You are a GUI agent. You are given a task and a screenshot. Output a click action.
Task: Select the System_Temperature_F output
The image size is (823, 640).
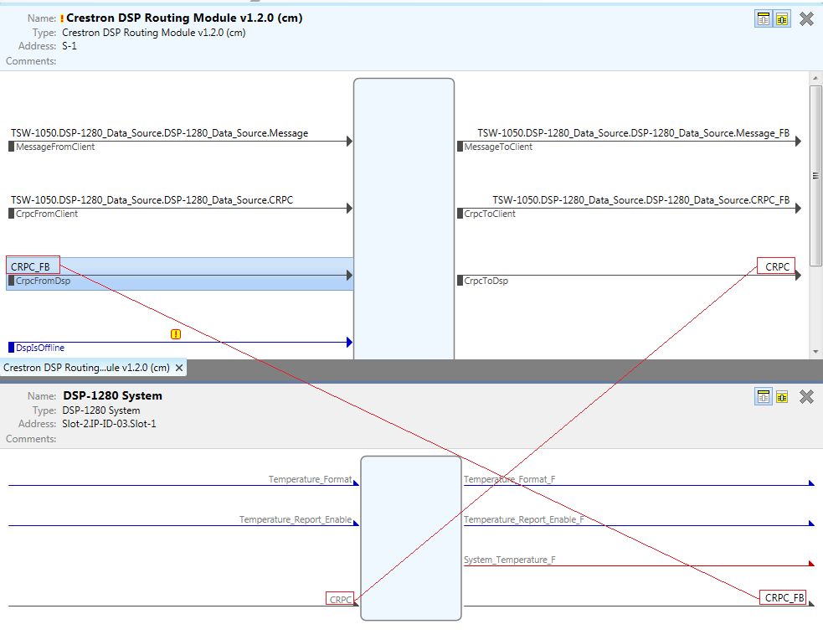point(509,560)
